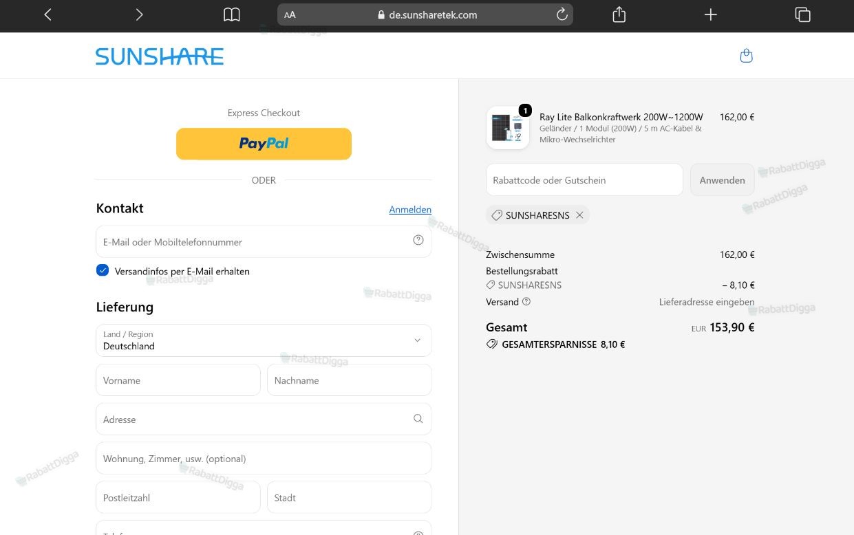Click the Zwischensumme label
This screenshot has width=854, height=535.
[x=520, y=254]
